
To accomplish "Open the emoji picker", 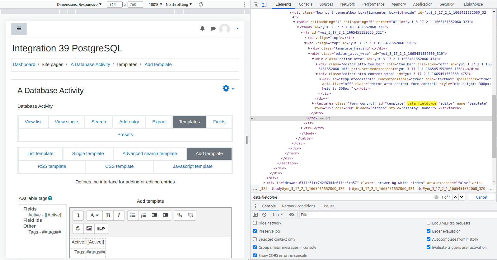I will coord(78,229).
